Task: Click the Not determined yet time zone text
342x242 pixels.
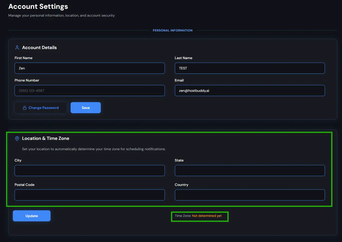Action: [x=207, y=216]
